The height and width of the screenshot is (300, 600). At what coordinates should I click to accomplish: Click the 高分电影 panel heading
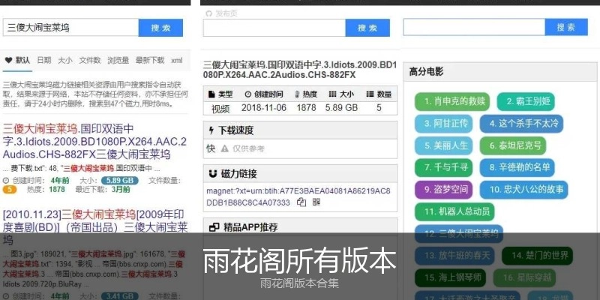click(x=426, y=71)
